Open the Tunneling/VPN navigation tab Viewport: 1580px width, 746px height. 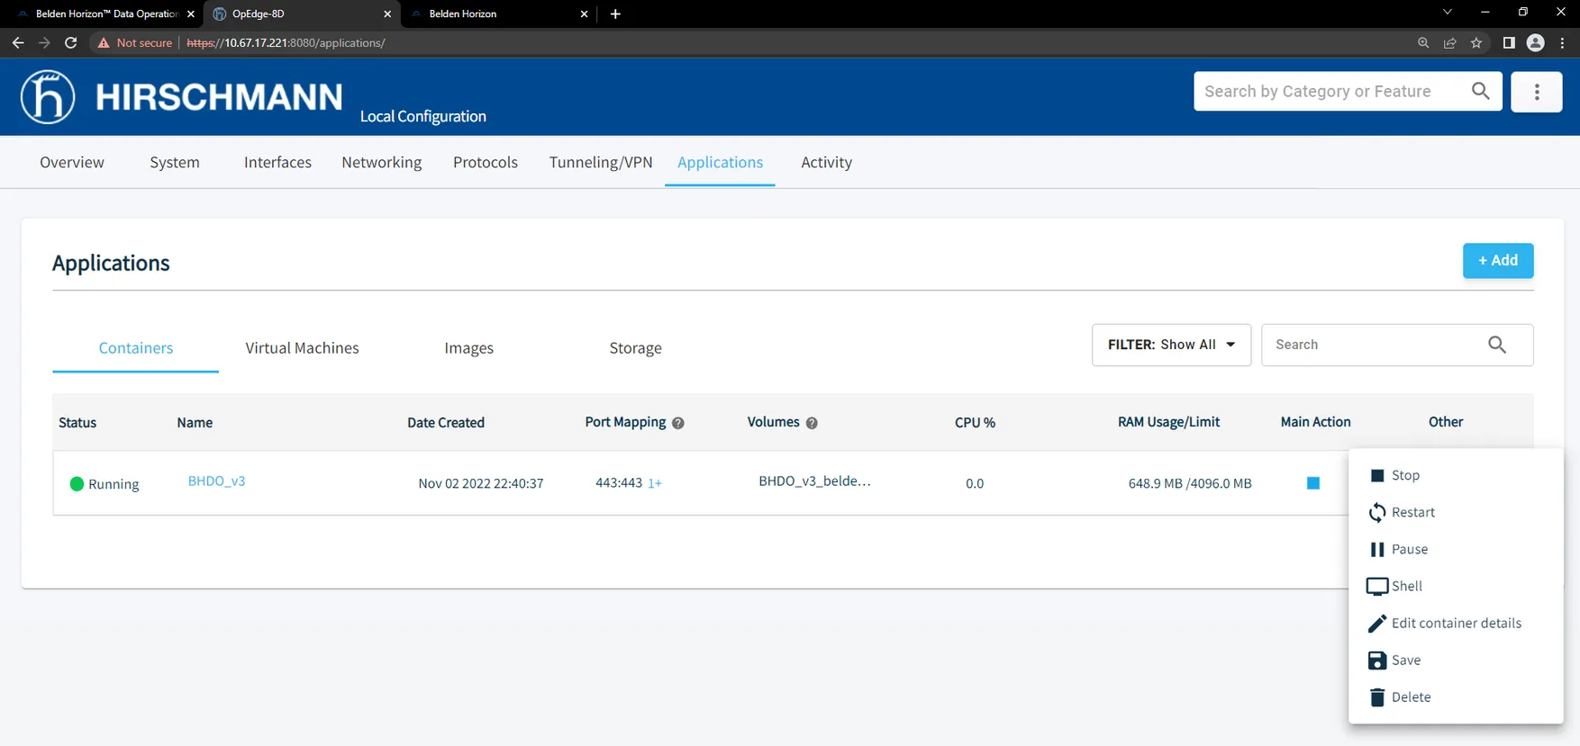pyautogui.click(x=601, y=162)
